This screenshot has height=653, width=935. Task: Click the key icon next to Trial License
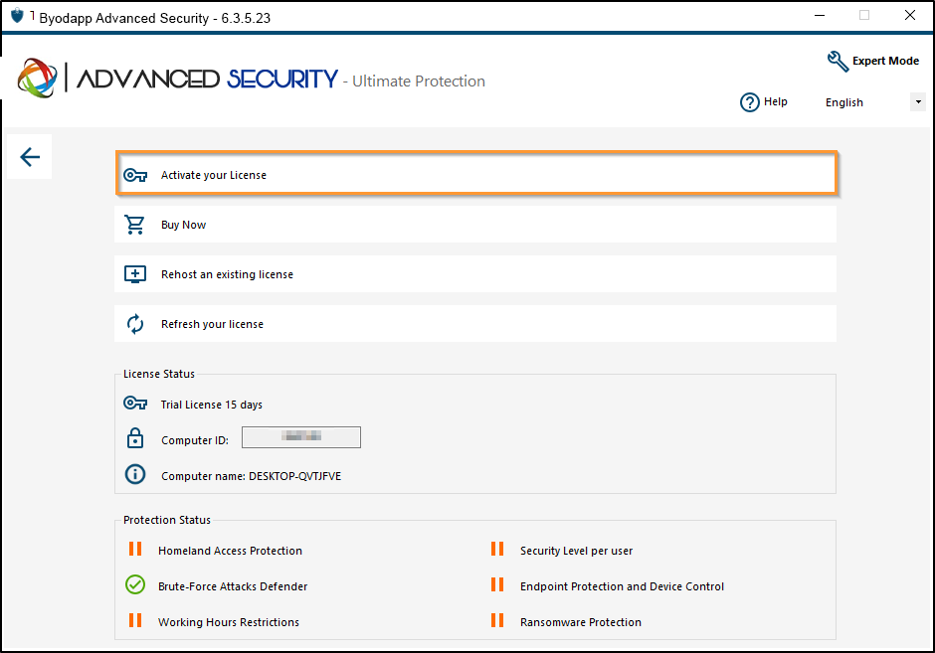click(135, 404)
